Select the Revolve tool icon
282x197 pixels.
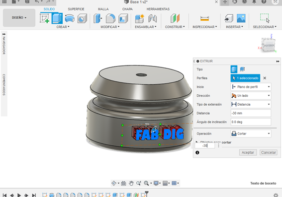(70, 18)
